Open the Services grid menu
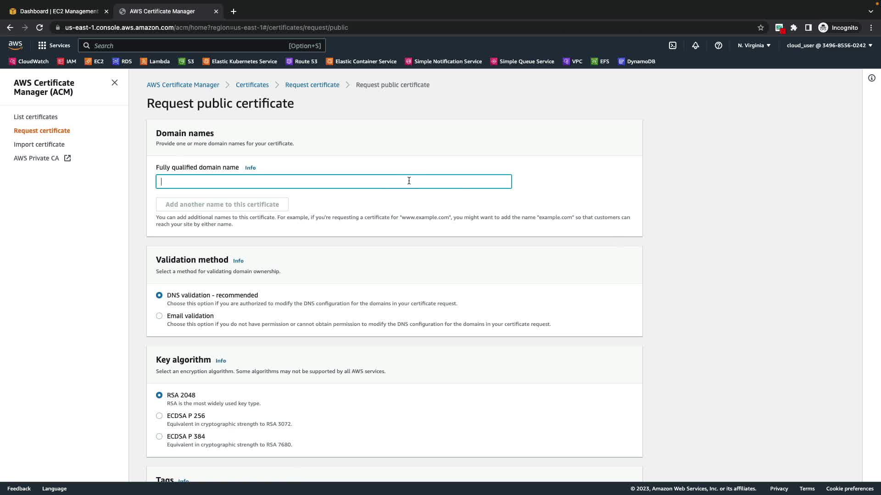 (x=54, y=45)
